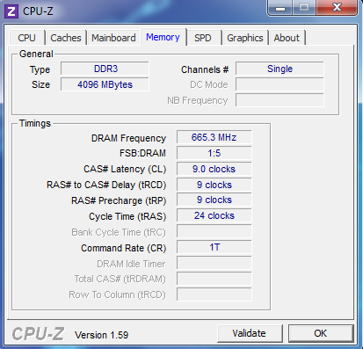The image size is (363, 349).
Task: Open the Caches tab
Action: pos(66,38)
